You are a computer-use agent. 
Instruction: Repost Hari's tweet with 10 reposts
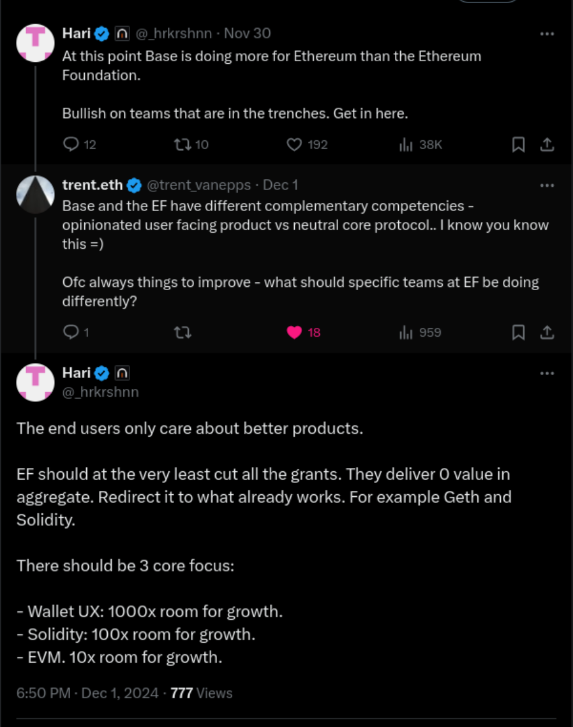point(182,145)
